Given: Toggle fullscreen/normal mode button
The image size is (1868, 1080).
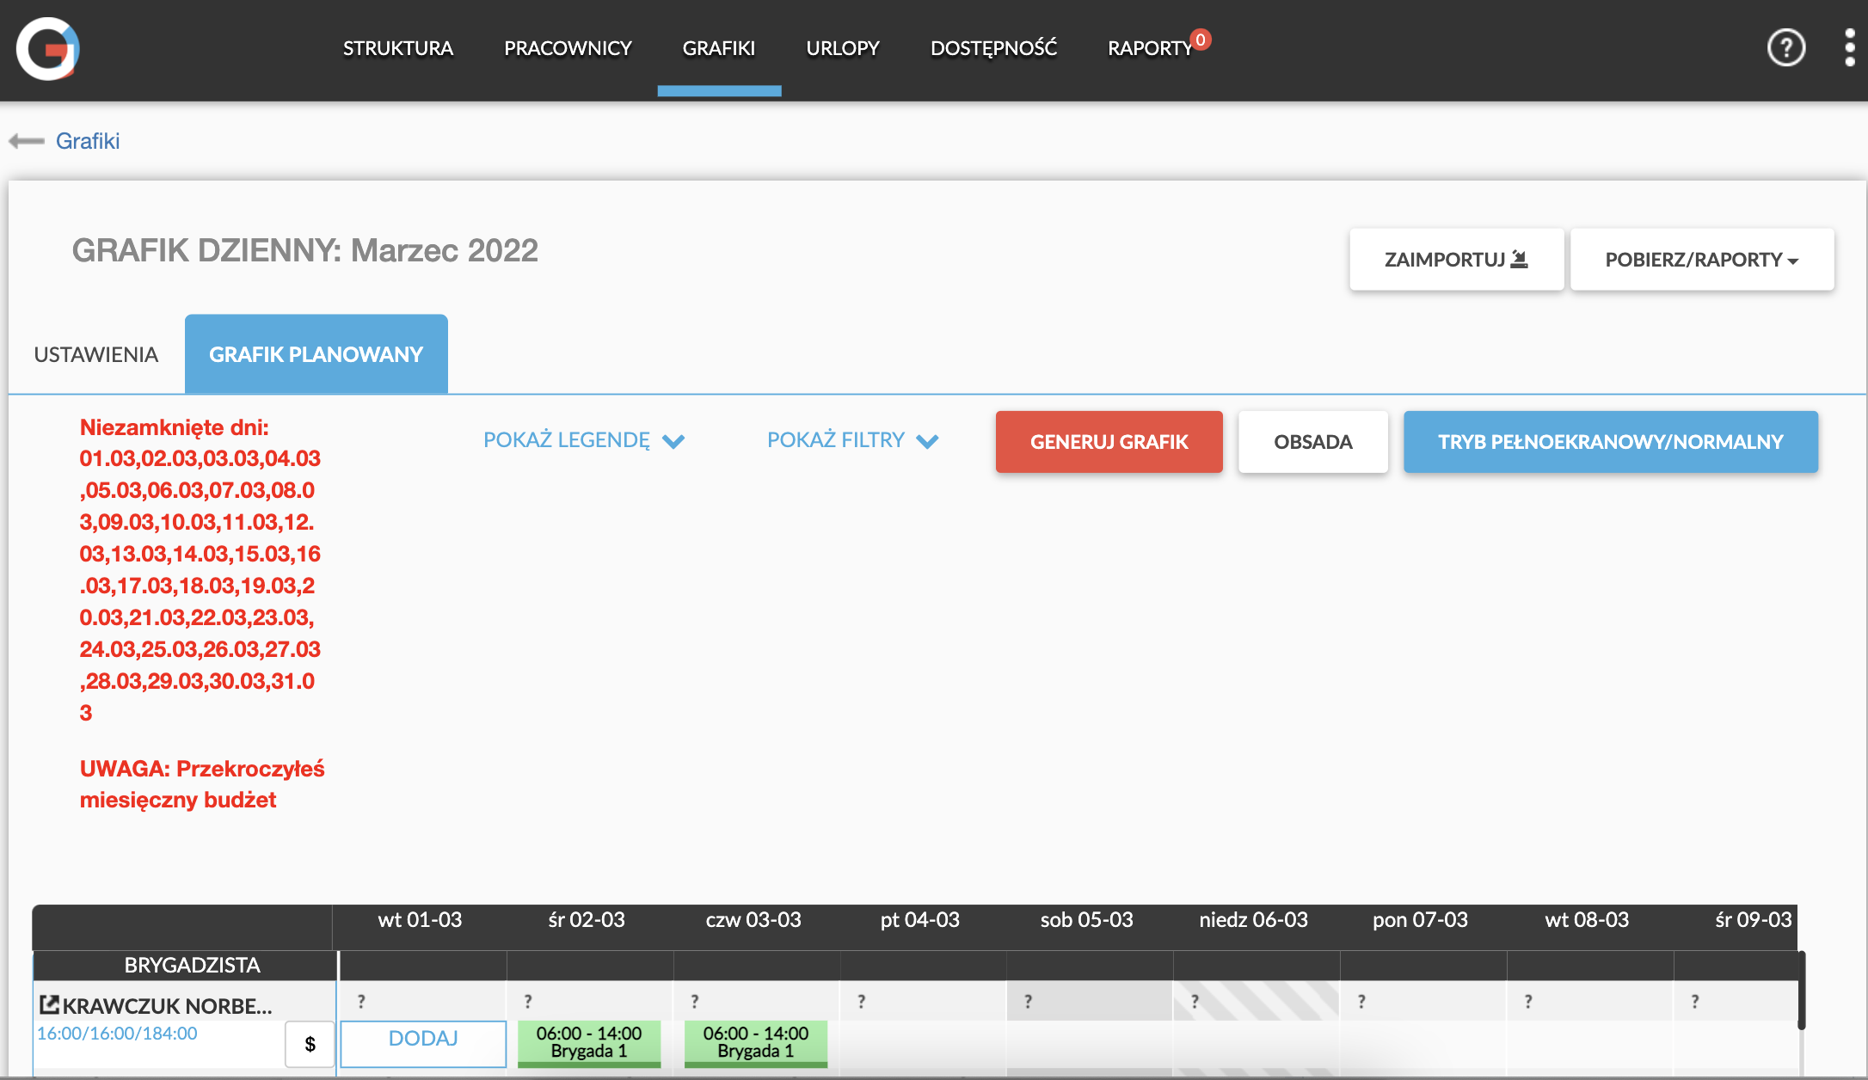Looking at the screenshot, I should [x=1610, y=442].
